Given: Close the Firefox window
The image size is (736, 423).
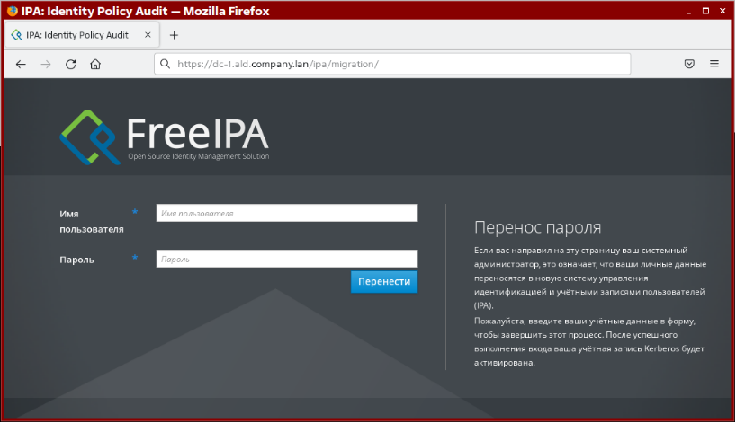Looking at the screenshot, I should tap(723, 11).
